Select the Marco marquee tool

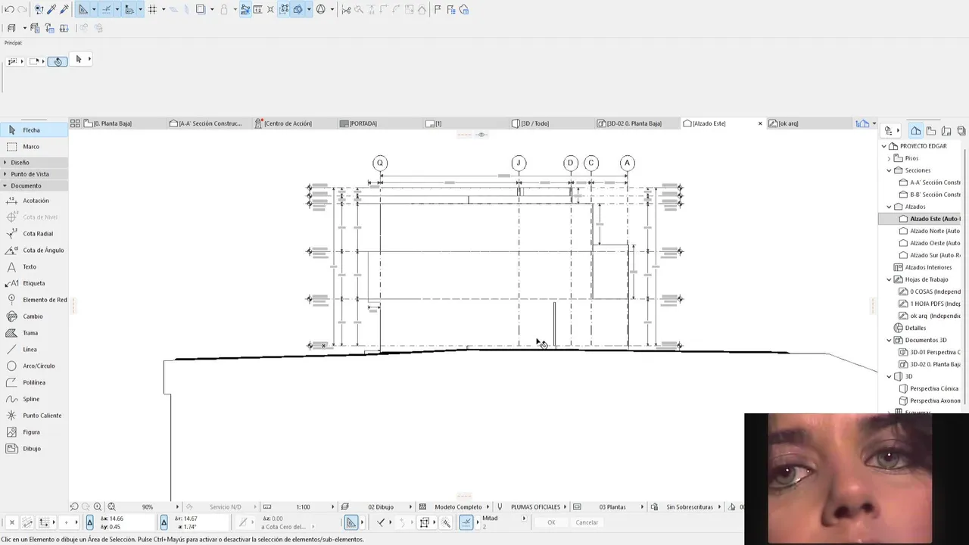[x=34, y=147]
